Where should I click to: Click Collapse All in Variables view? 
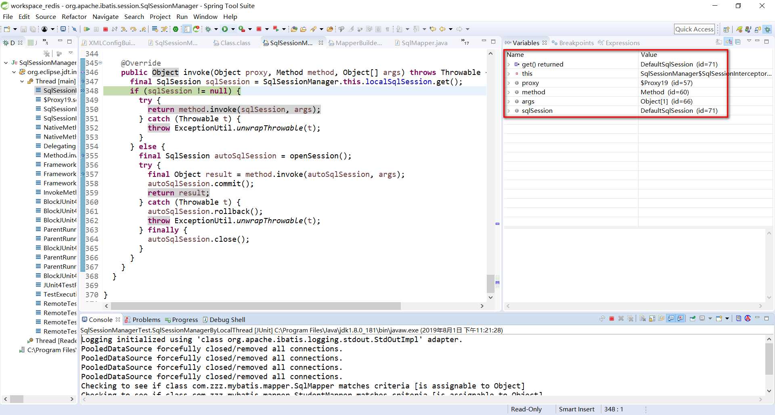tap(738, 42)
